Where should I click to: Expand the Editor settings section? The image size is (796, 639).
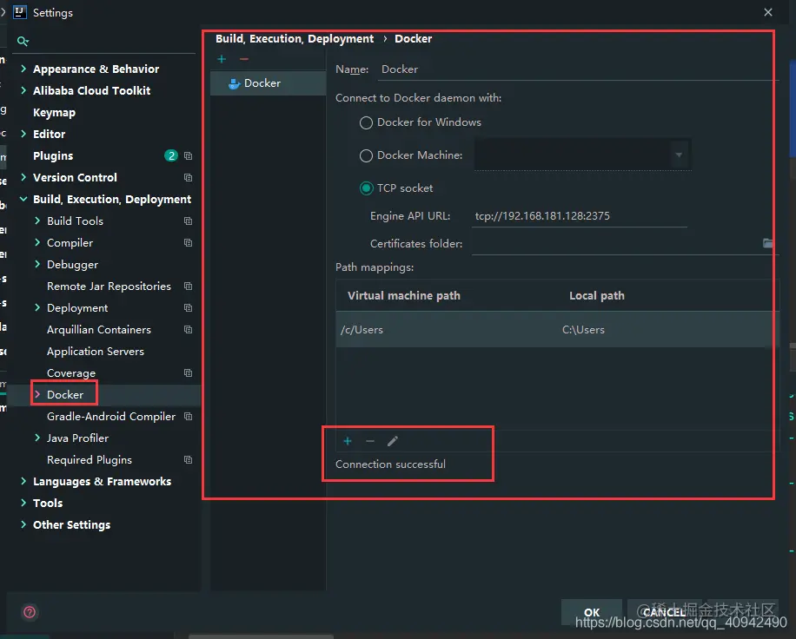(23, 134)
